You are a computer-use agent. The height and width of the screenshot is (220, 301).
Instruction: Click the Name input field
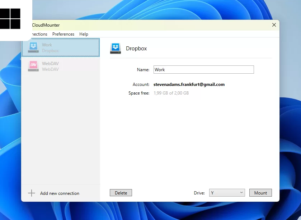coord(204,70)
